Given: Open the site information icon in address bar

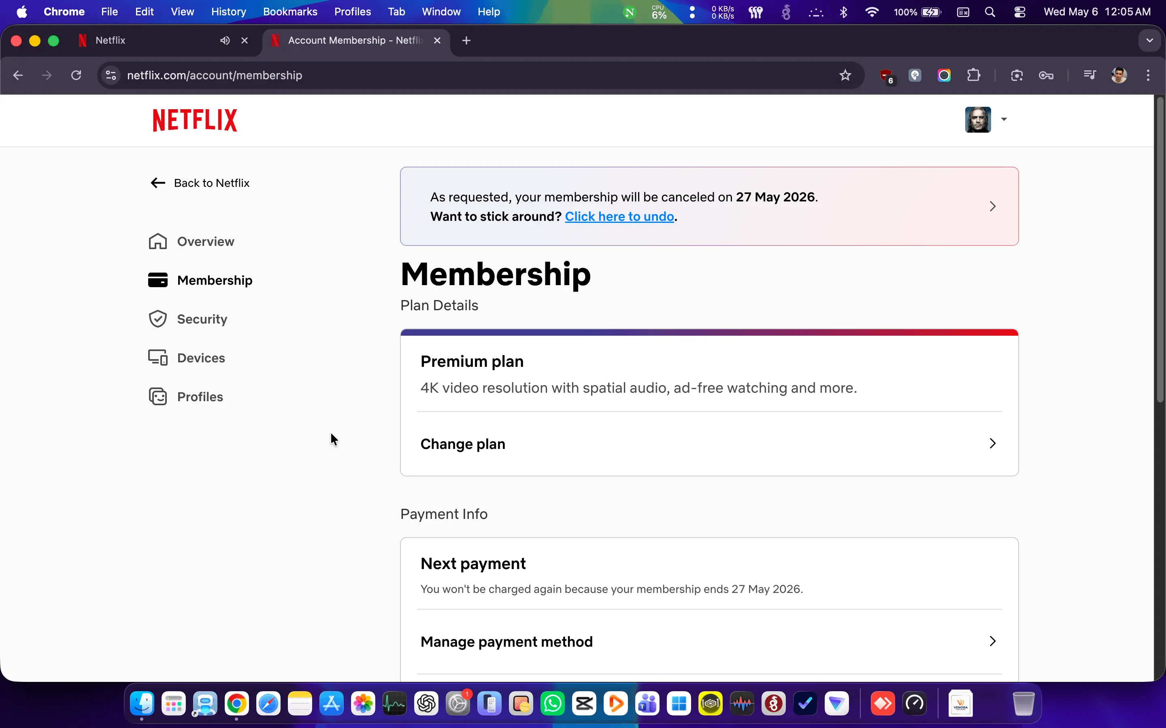Looking at the screenshot, I should click(x=111, y=75).
